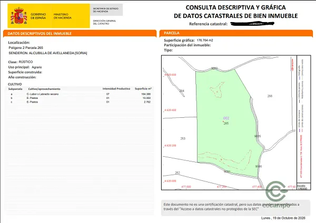This screenshot has height=223, width=316.
Task: Click the 'RÚSTICO' class value
Action: (x=26, y=62)
